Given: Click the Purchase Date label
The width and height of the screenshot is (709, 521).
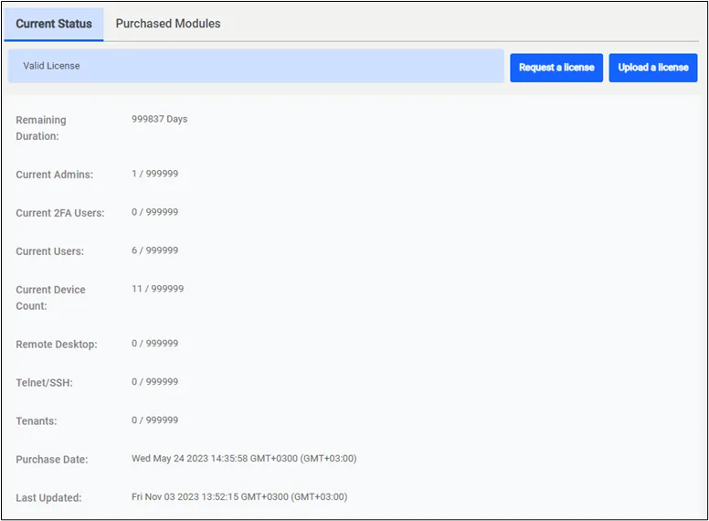Looking at the screenshot, I should (x=52, y=460).
